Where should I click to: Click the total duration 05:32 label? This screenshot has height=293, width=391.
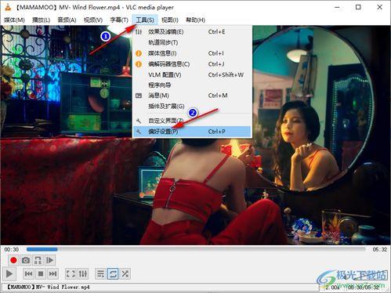coord(380,250)
